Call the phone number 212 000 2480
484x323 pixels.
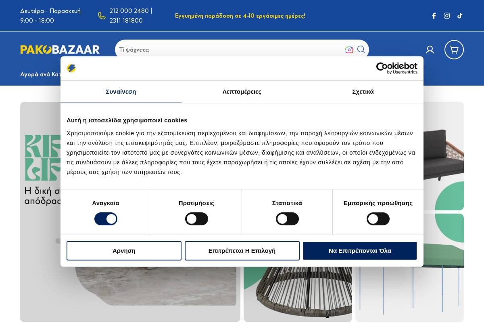coord(129,11)
